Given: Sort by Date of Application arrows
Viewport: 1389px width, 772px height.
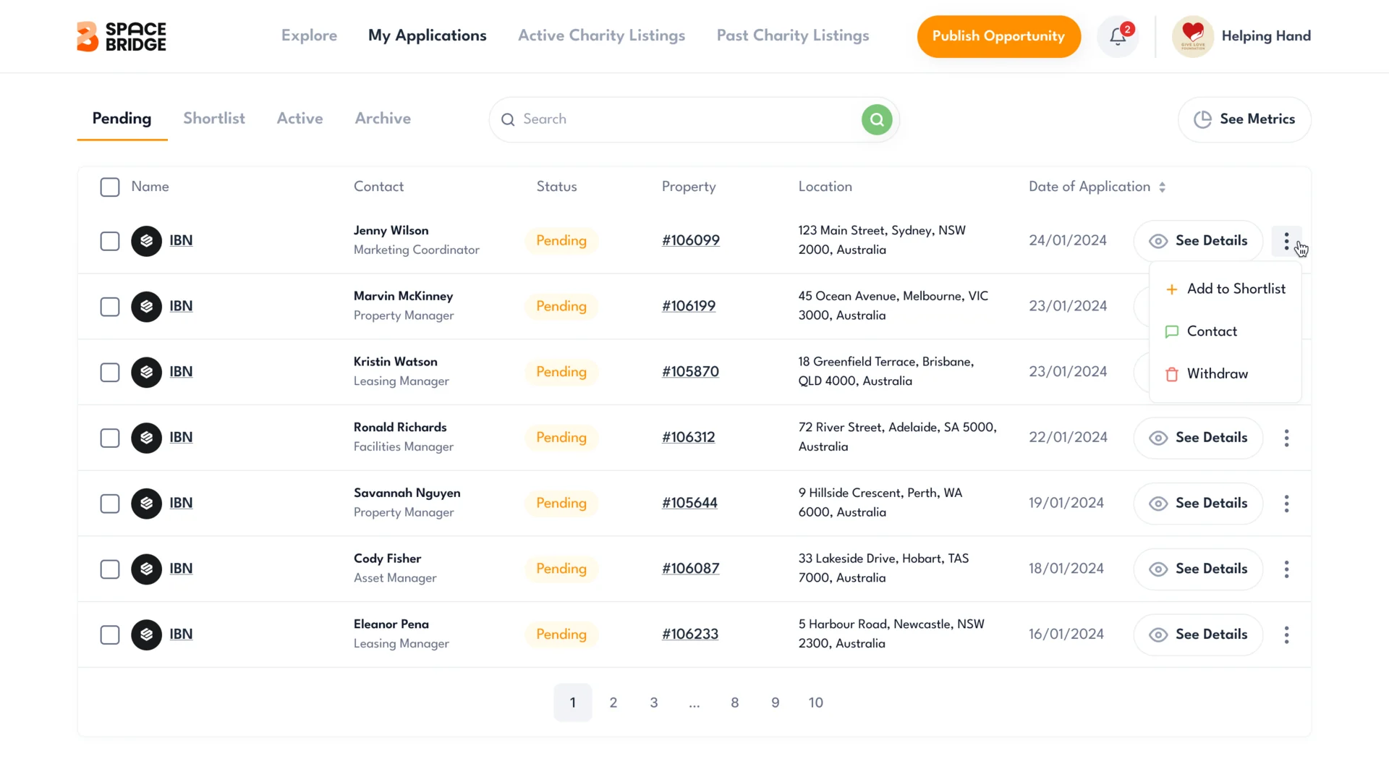Looking at the screenshot, I should point(1162,187).
